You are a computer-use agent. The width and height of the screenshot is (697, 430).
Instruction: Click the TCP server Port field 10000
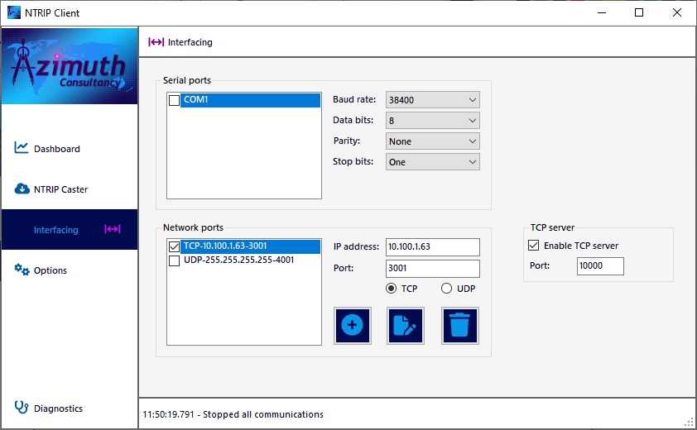(600, 266)
